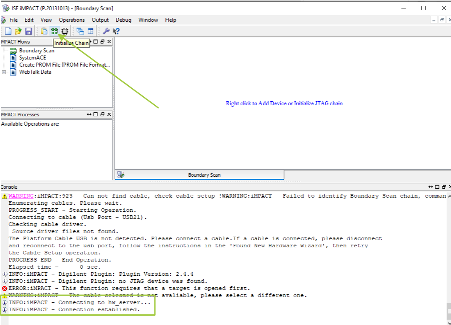Click the iMPACT icon in the title bar

5,8
